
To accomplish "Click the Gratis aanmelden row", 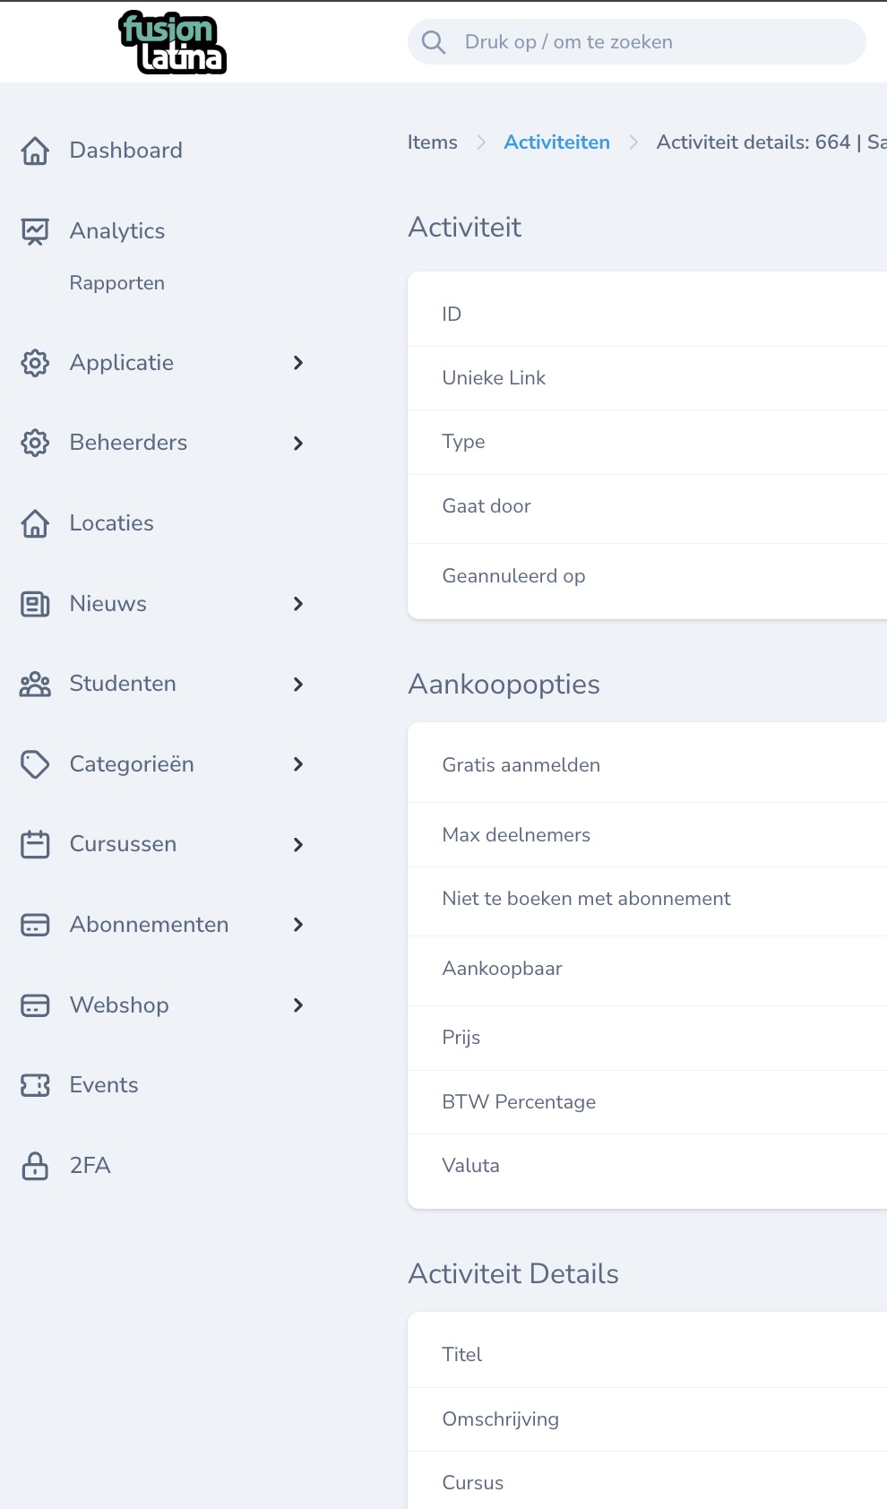I will coord(521,763).
